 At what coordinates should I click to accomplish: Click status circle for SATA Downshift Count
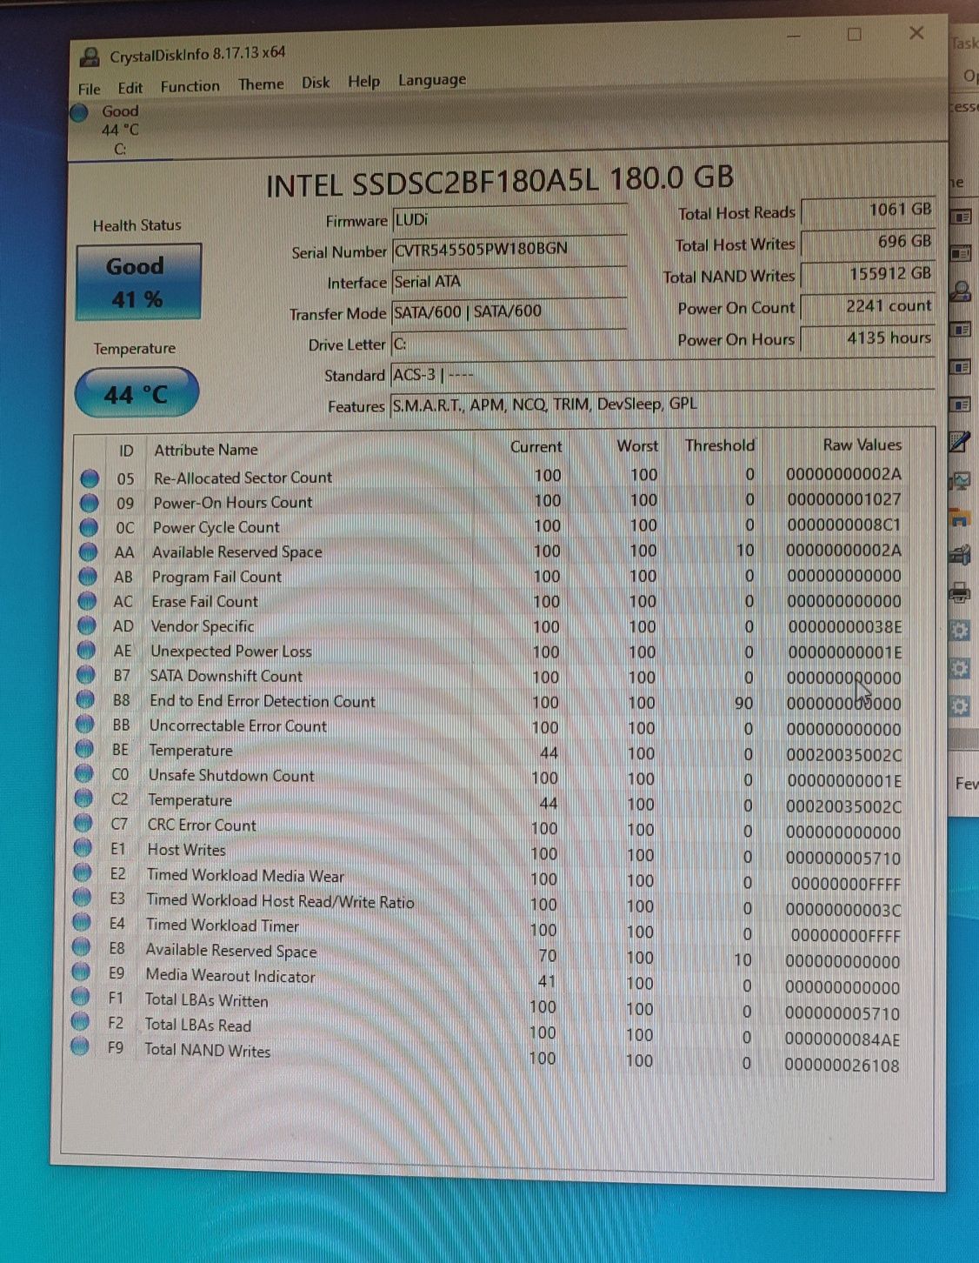(85, 674)
